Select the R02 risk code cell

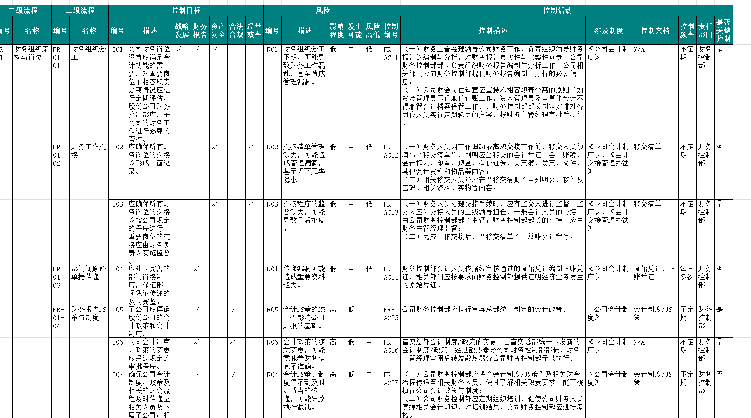coord(272,171)
